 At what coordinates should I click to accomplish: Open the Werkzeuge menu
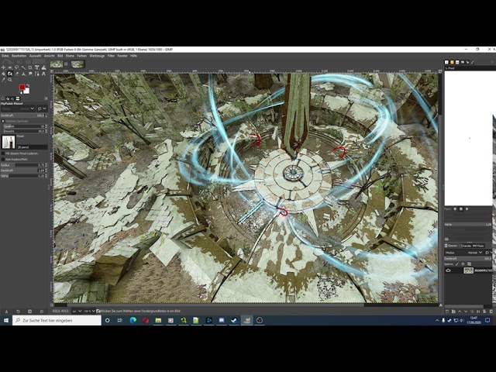[x=97, y=56]
